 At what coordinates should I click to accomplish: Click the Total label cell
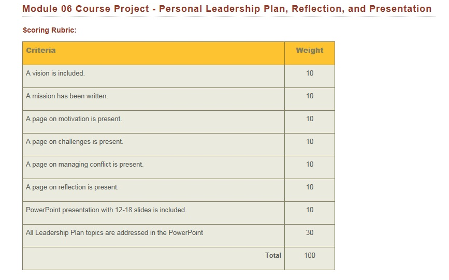click(x=153, y=259)
